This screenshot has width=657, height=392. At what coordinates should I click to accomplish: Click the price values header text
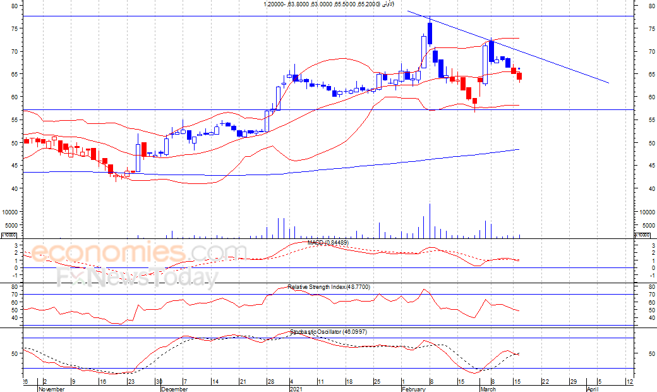pyautogui.click(x=328, y=4)
